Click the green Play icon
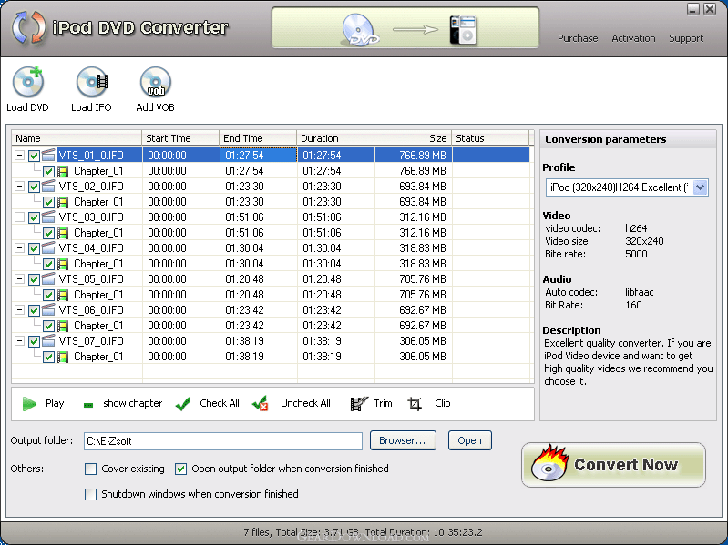The width and height of the screenshot is (728, 545). pos(29,404)
